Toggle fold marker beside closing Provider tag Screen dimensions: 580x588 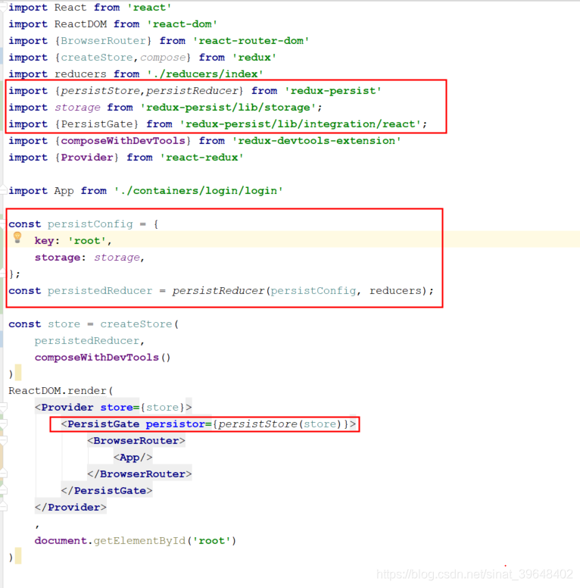(x=3, y=507)
